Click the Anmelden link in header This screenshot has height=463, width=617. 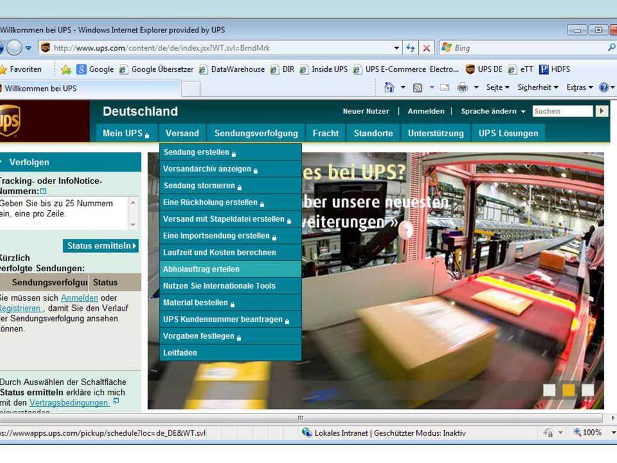click(x=426, y=112)
